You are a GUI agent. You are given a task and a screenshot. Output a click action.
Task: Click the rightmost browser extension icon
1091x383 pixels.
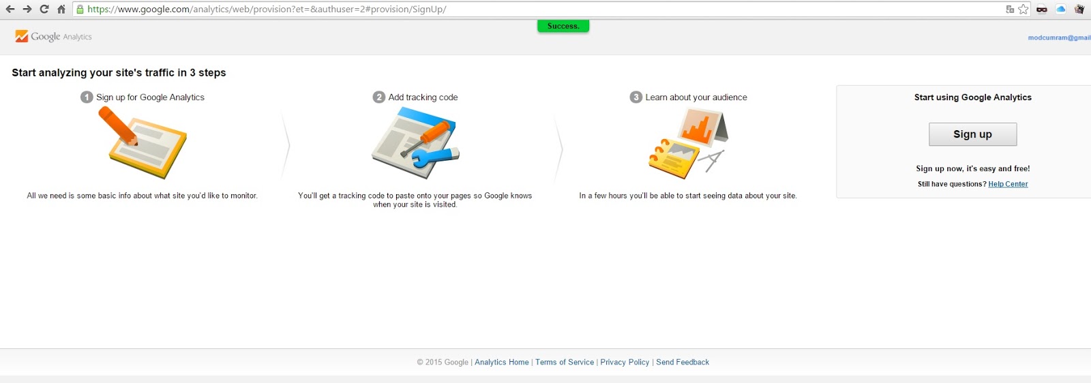coord(1079,10)
